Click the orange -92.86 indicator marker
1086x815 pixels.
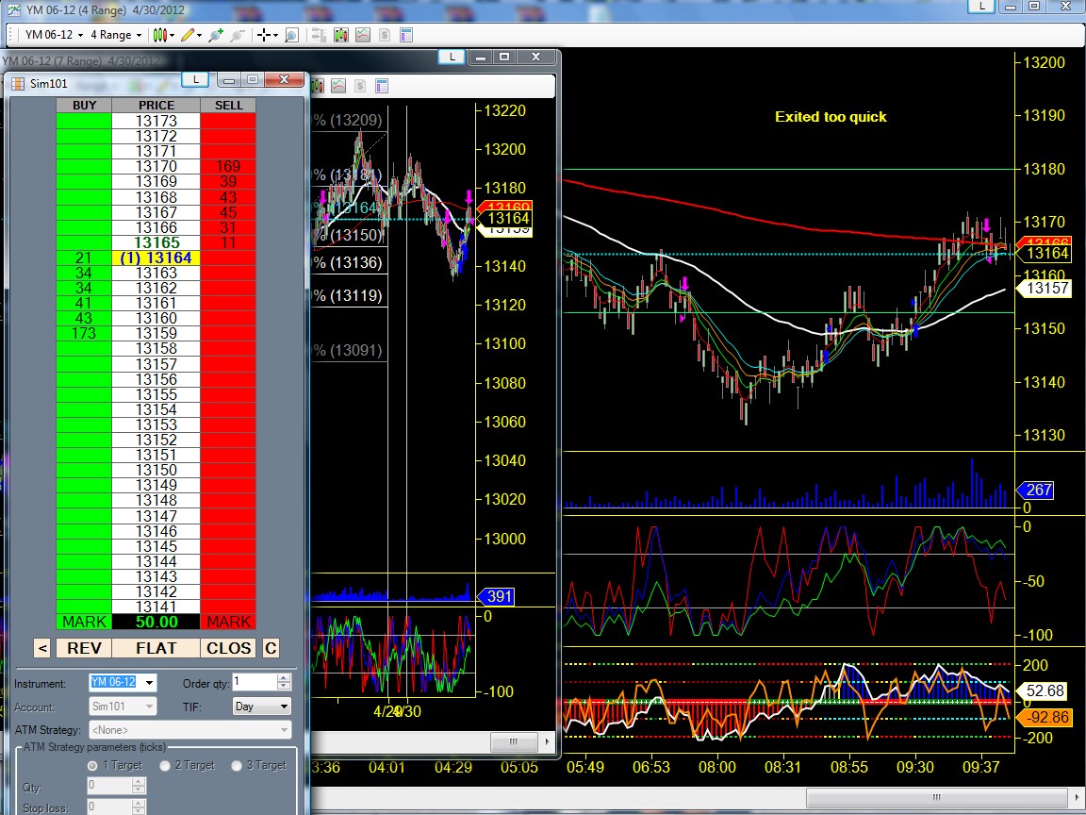(x=1044, y=717)
